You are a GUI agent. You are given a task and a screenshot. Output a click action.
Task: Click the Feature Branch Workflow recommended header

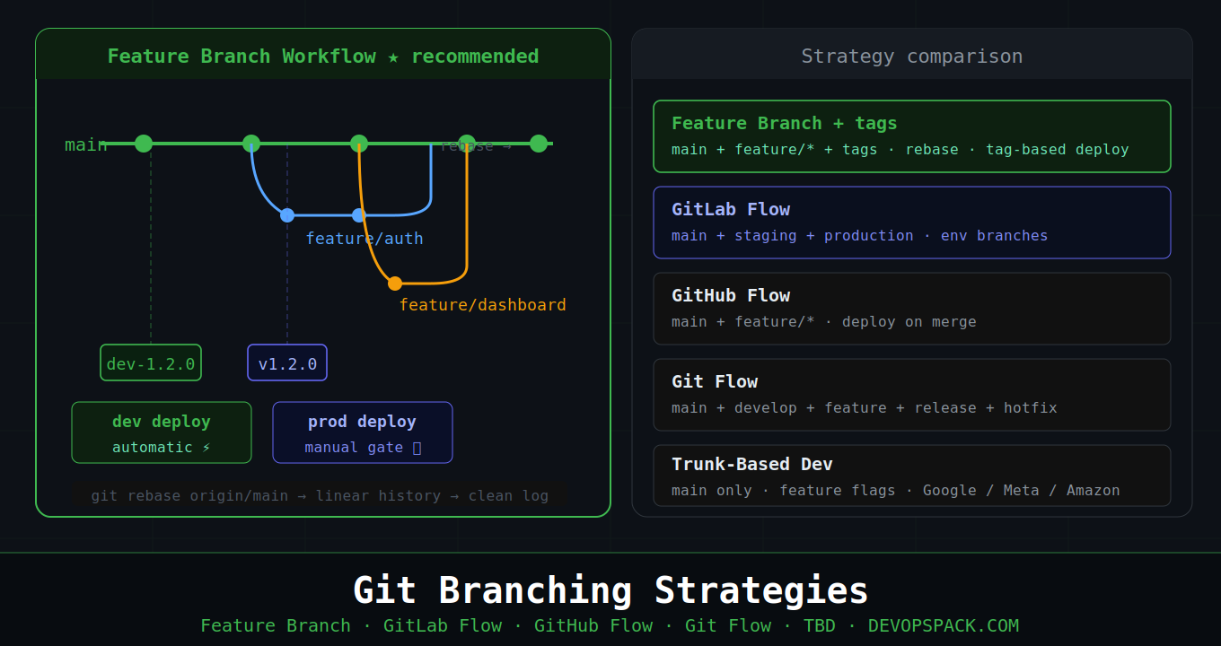(x=323, y=56)
